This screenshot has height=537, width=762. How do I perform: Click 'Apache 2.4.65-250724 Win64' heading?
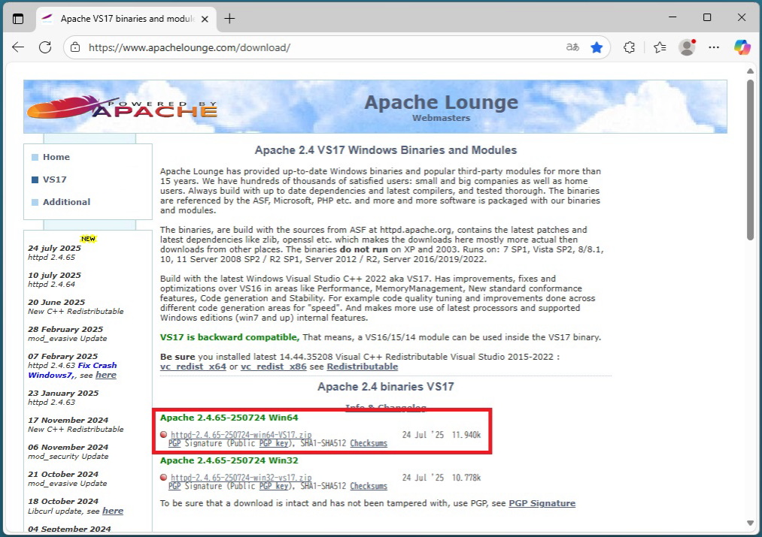(229, 418)
